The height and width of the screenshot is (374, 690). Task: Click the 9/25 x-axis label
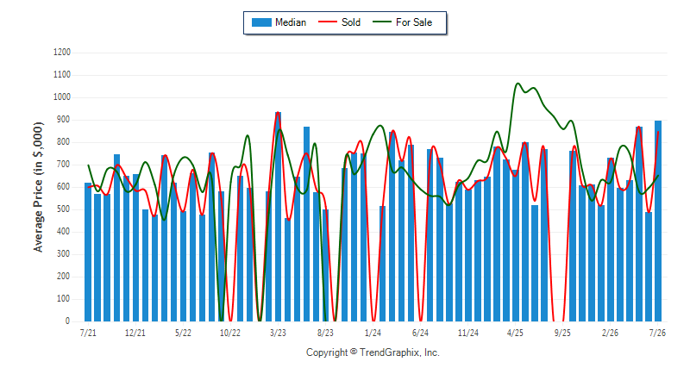562,333
